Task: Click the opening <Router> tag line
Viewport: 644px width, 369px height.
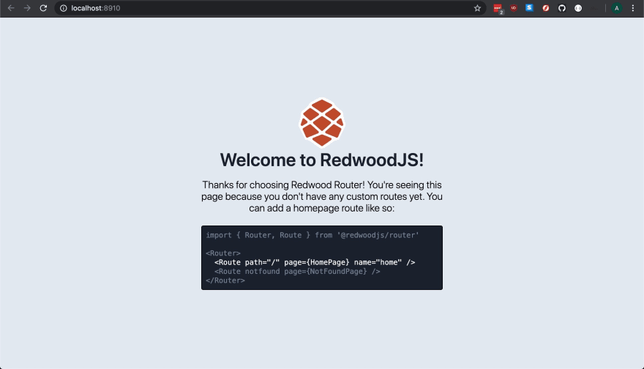Action: point(223,253)
